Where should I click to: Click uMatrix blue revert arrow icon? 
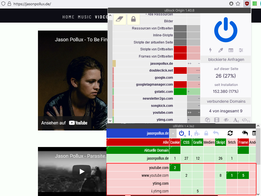216,133
